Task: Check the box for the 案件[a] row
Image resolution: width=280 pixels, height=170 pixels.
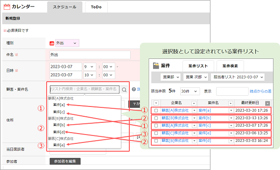Action: point(156,111)
